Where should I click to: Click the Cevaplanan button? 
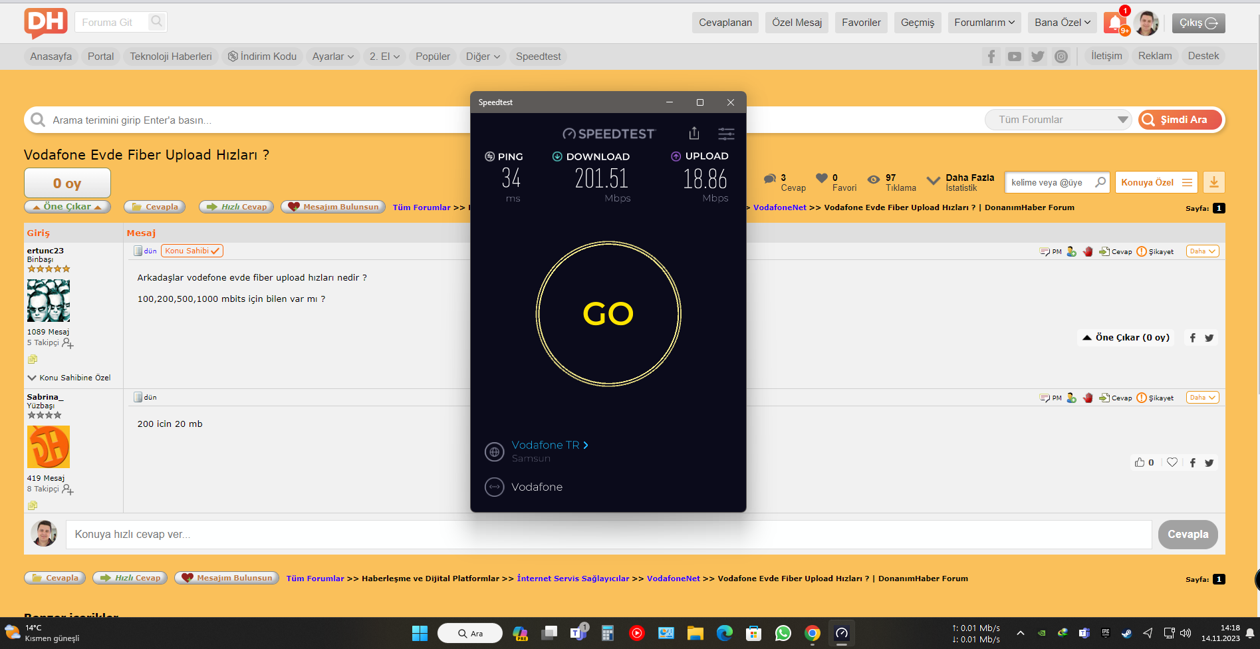[725, 23]
